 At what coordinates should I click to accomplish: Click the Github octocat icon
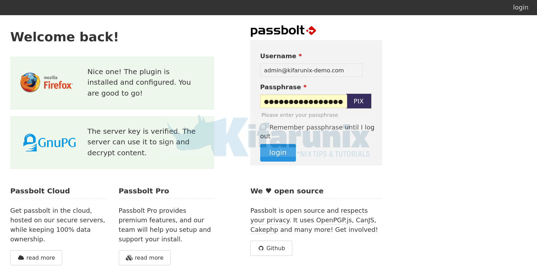(261, 248)
